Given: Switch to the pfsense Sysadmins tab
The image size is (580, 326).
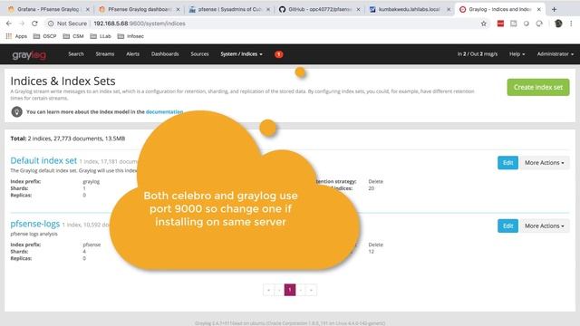Looking at the screenshot, I should tap(229, 9).
